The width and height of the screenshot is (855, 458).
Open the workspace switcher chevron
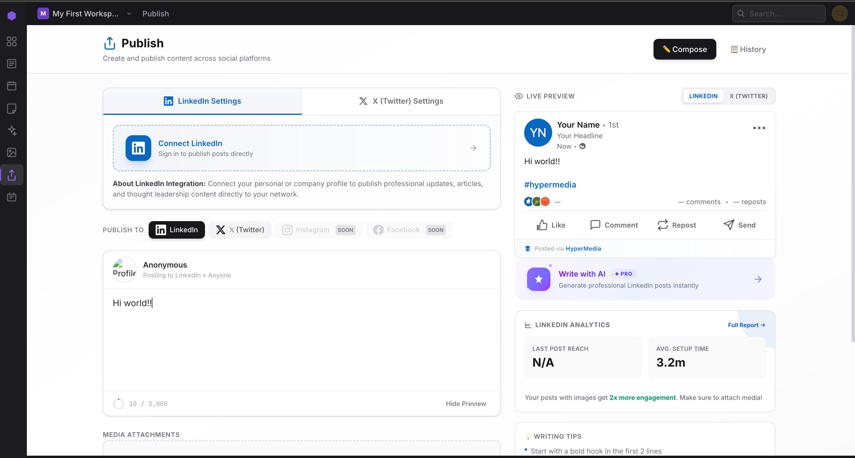pyautogui.click(x=129, y=14)
